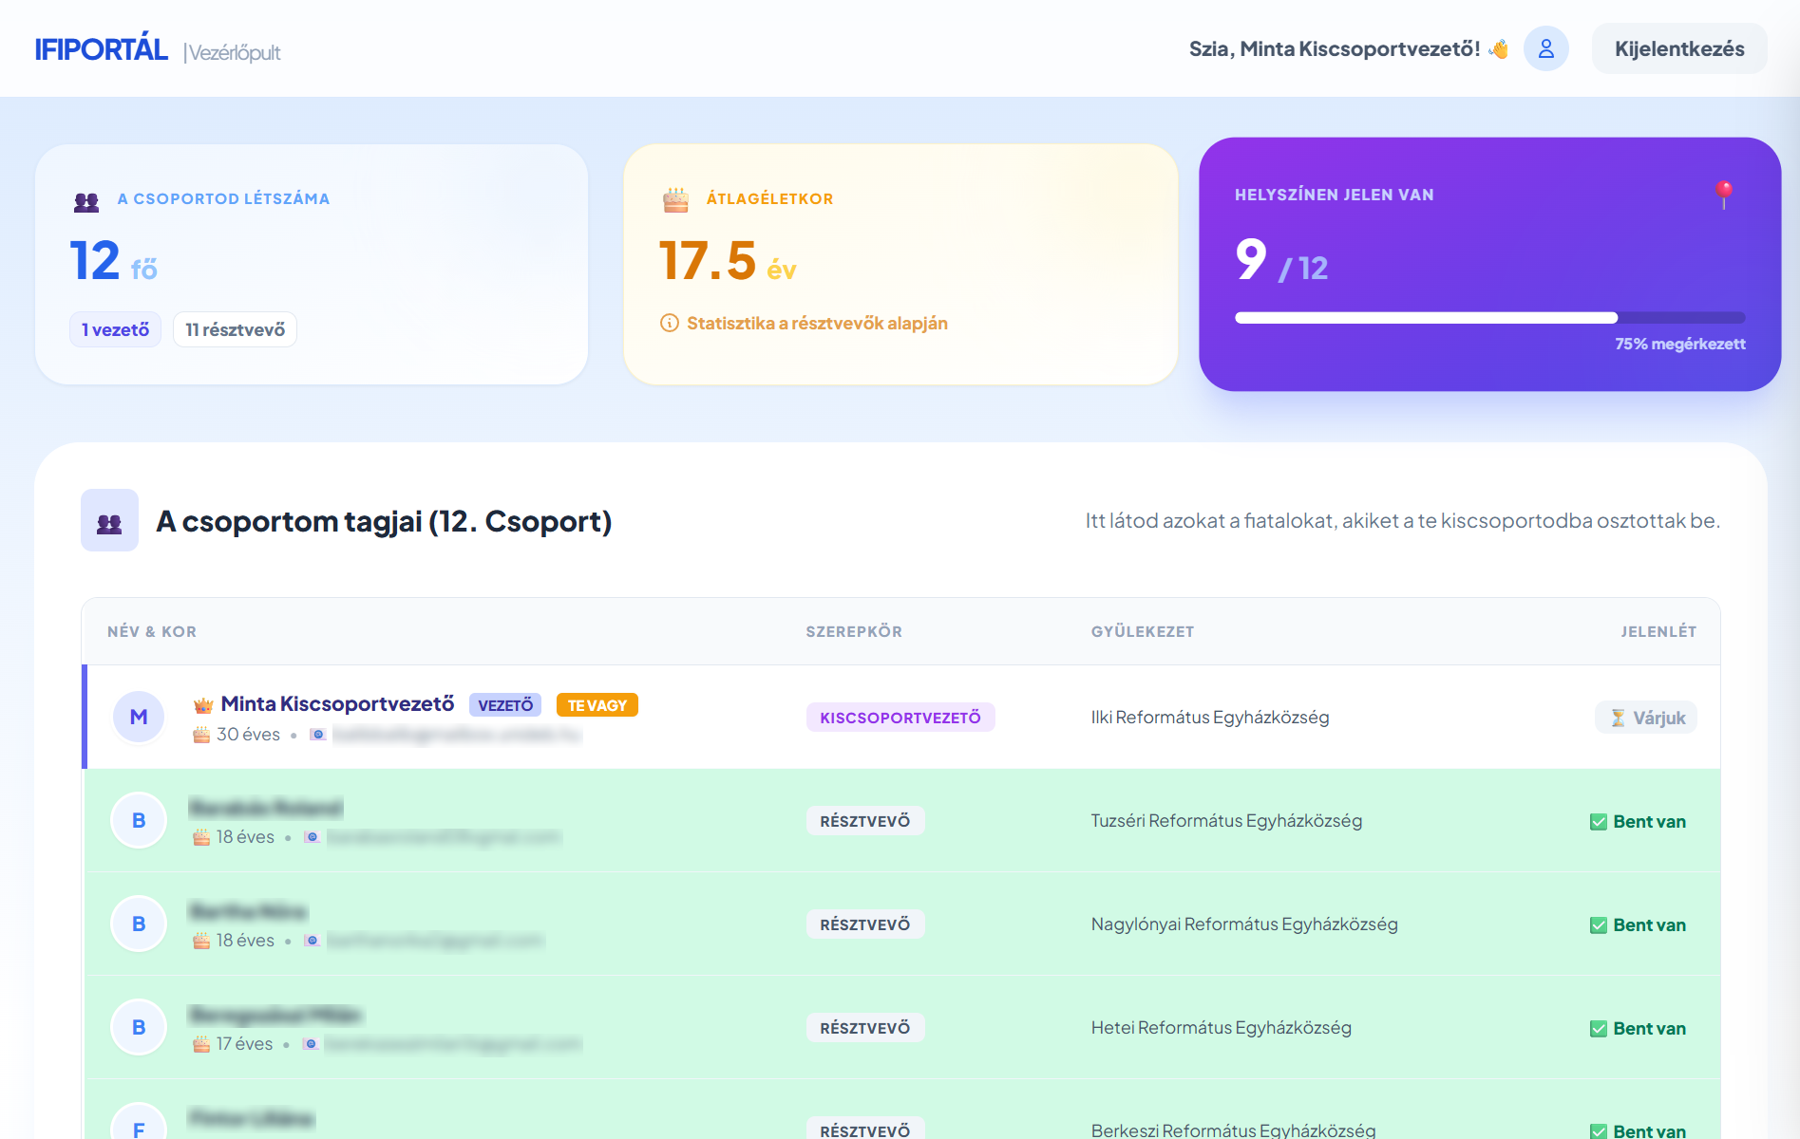Click the HELYSZÍNEN JELEN VAN card title
The height and width of the screenshot is (1139, 1800).
pos(1335,196)
